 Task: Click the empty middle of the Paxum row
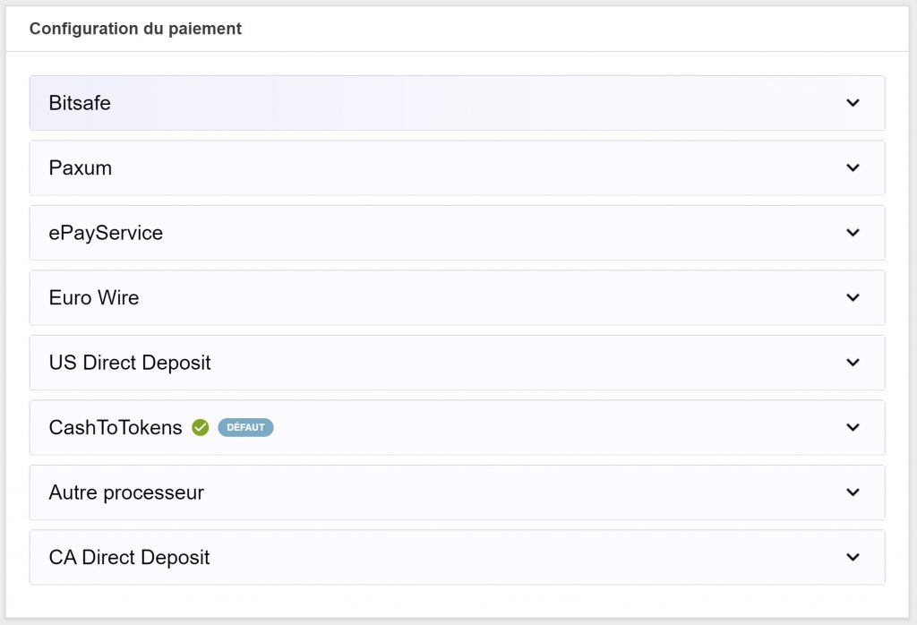coord(457,167)
